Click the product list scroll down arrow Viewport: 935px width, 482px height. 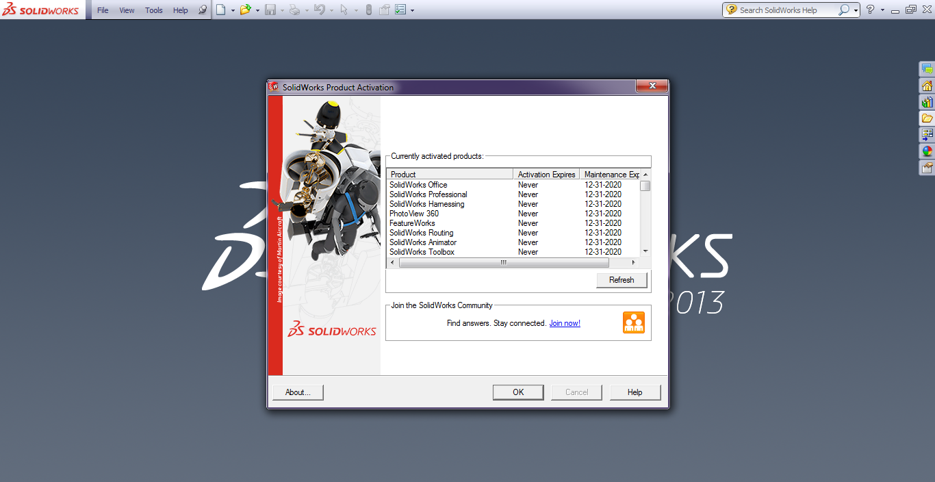coord(645,252)
